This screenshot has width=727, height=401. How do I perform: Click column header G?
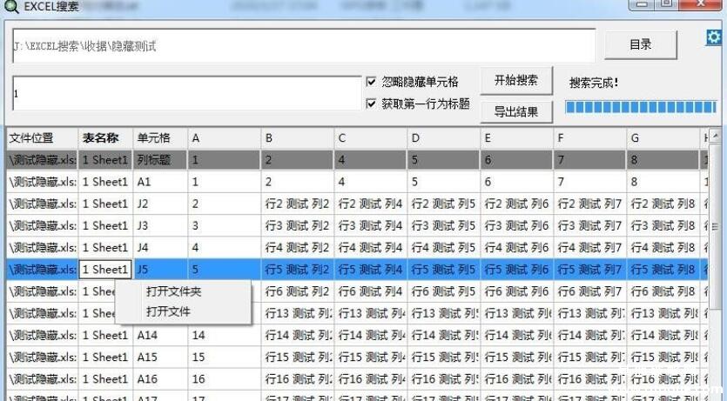tap(663, 138)
